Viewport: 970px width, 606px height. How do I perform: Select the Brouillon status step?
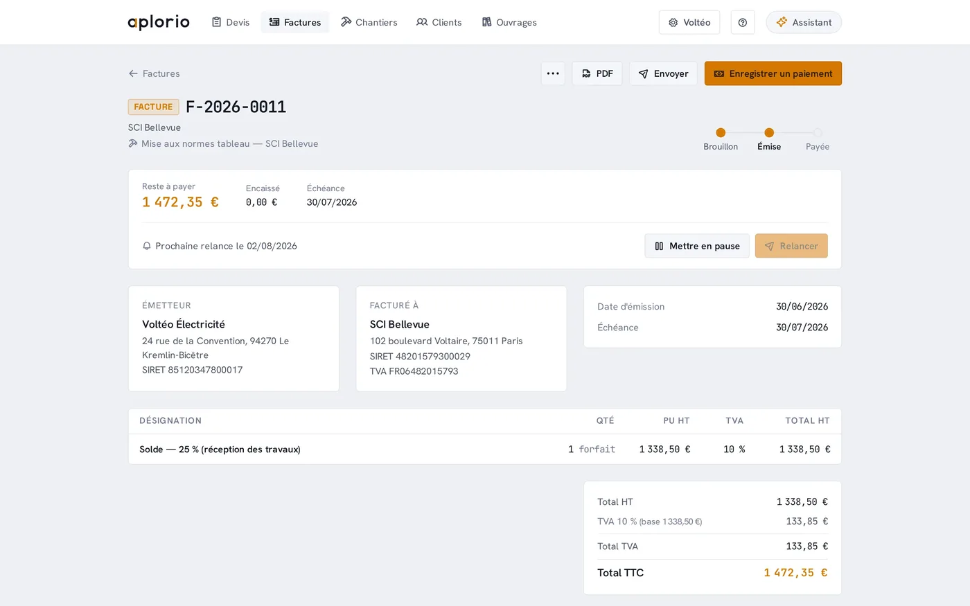click(721, 139)
